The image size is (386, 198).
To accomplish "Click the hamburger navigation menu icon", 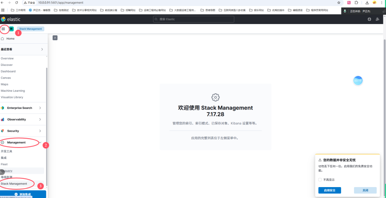I will [x=3, y=29].
